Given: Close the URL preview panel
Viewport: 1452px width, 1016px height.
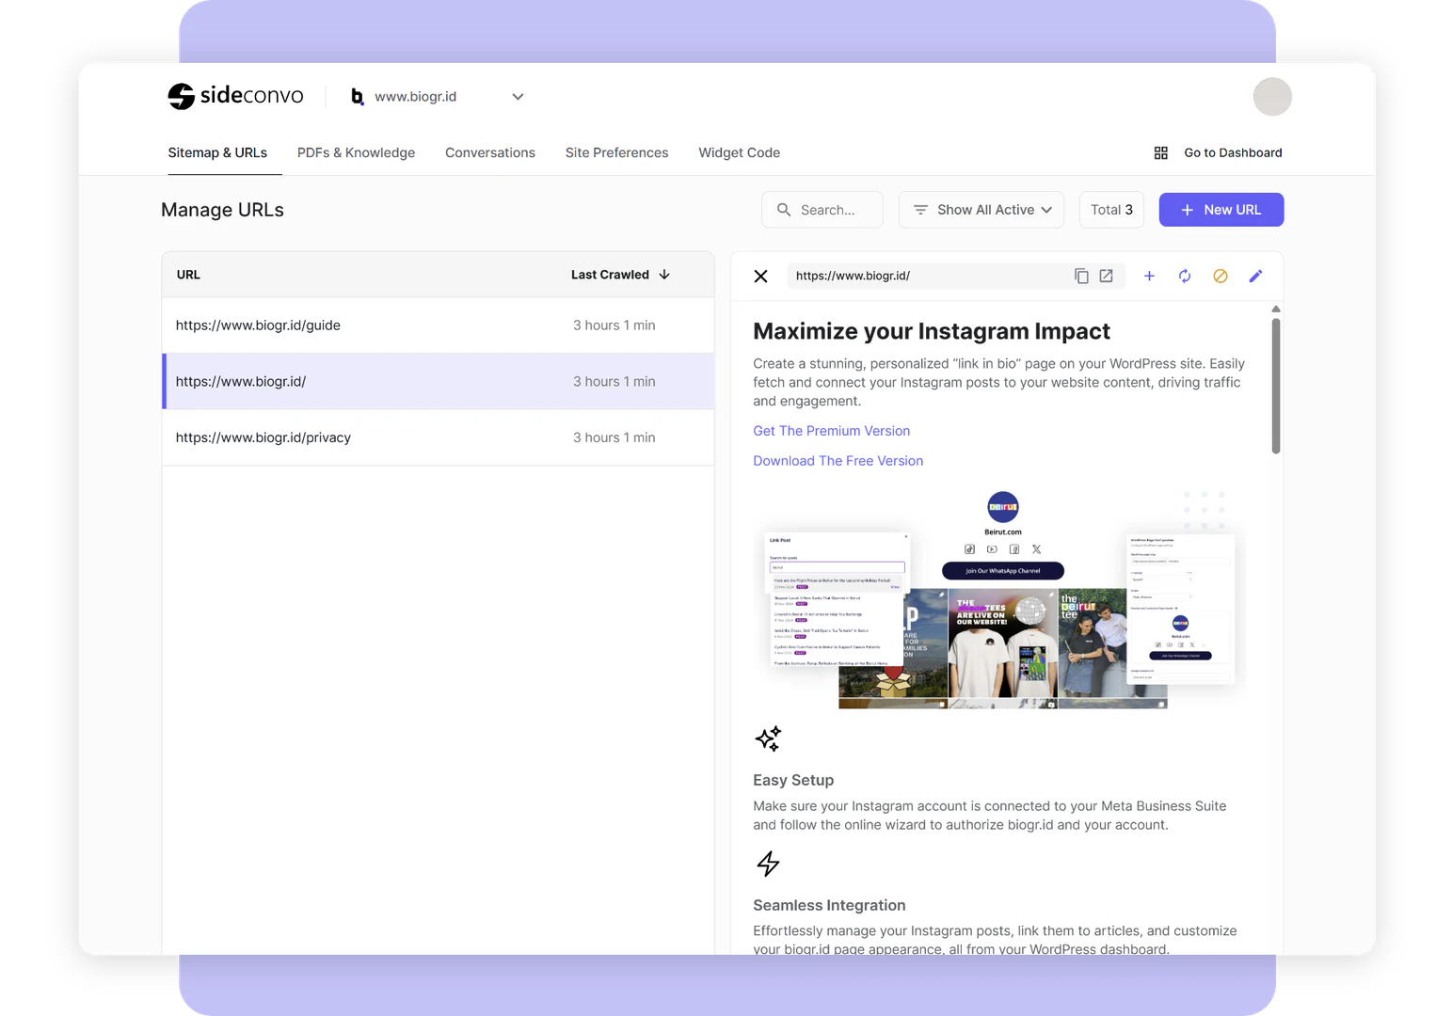Looking at the screenshot, I should coord(761,276).
